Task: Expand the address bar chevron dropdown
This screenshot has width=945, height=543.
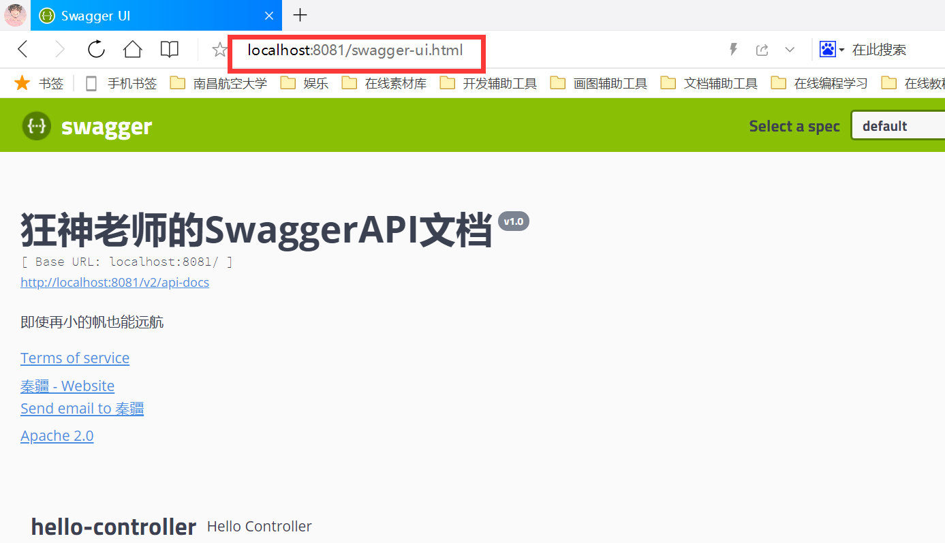Action: [790, 49]
